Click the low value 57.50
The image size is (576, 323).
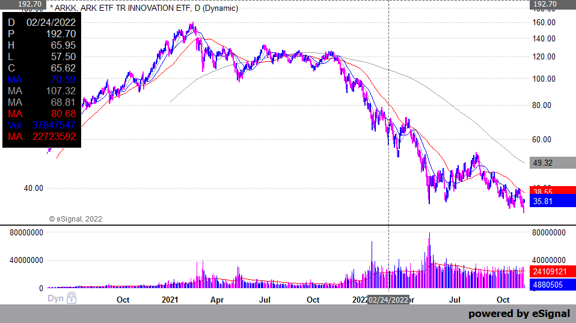63,56
